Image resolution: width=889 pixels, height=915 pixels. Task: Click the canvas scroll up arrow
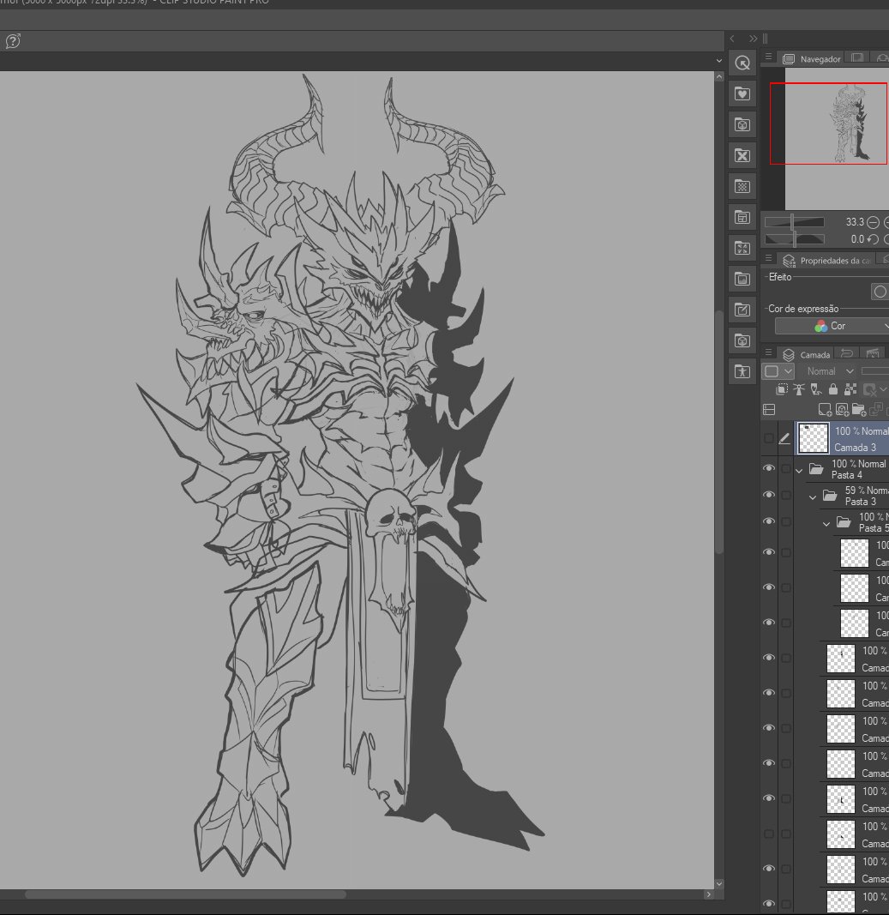point(718,76)
